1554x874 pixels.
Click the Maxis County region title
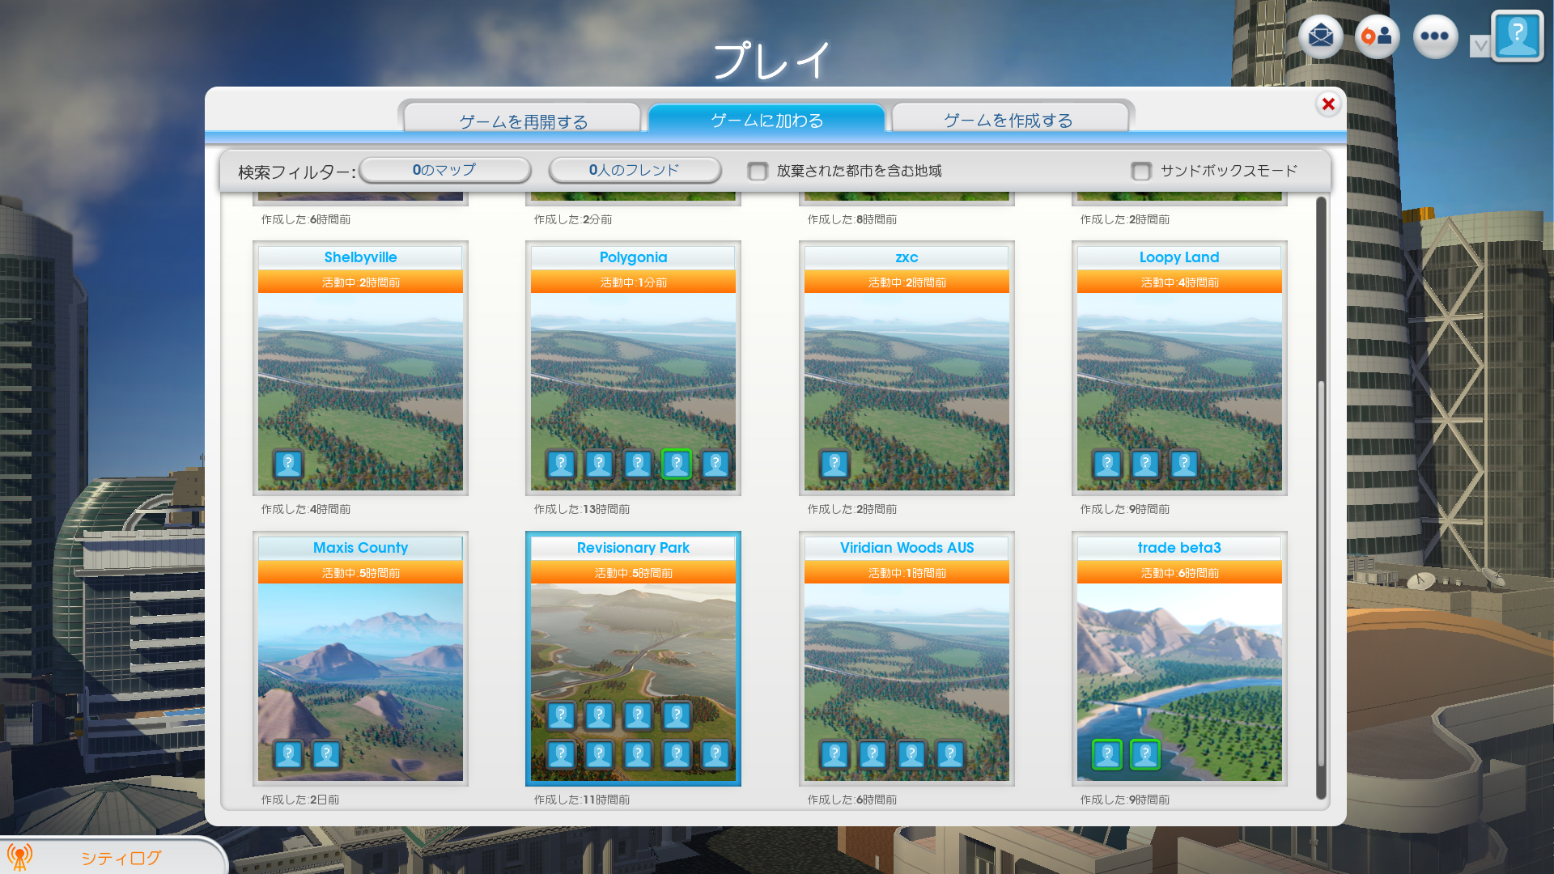click(360, 548)
